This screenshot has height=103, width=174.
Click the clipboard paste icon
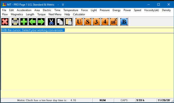69,22
